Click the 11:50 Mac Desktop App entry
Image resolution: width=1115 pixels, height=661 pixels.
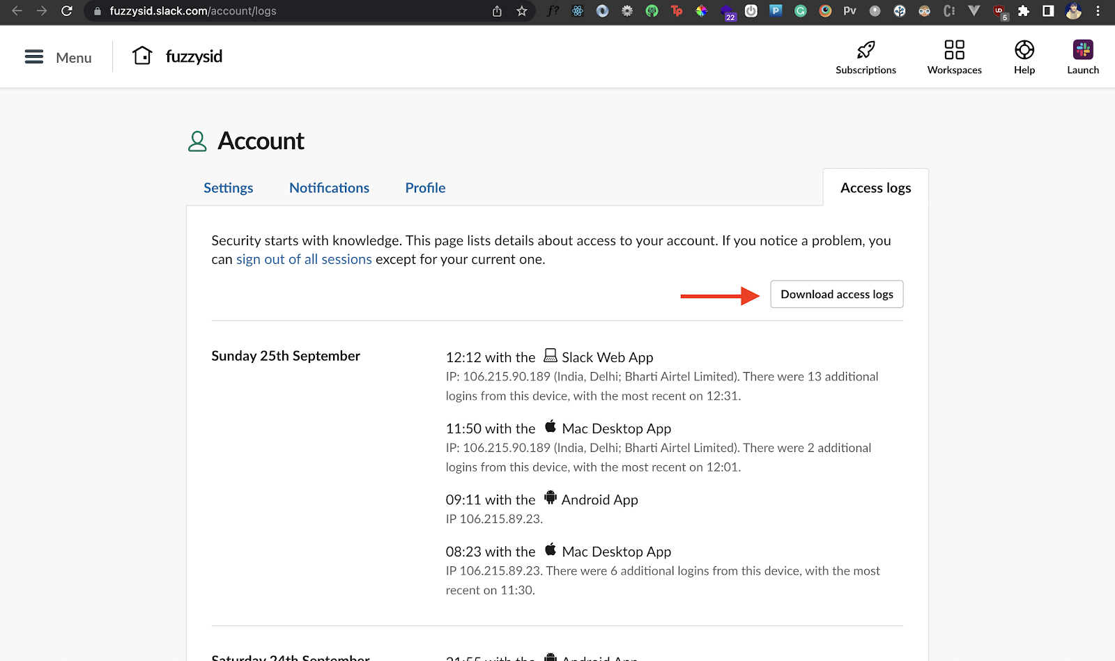pyautogui.click(x=558, y=428)
